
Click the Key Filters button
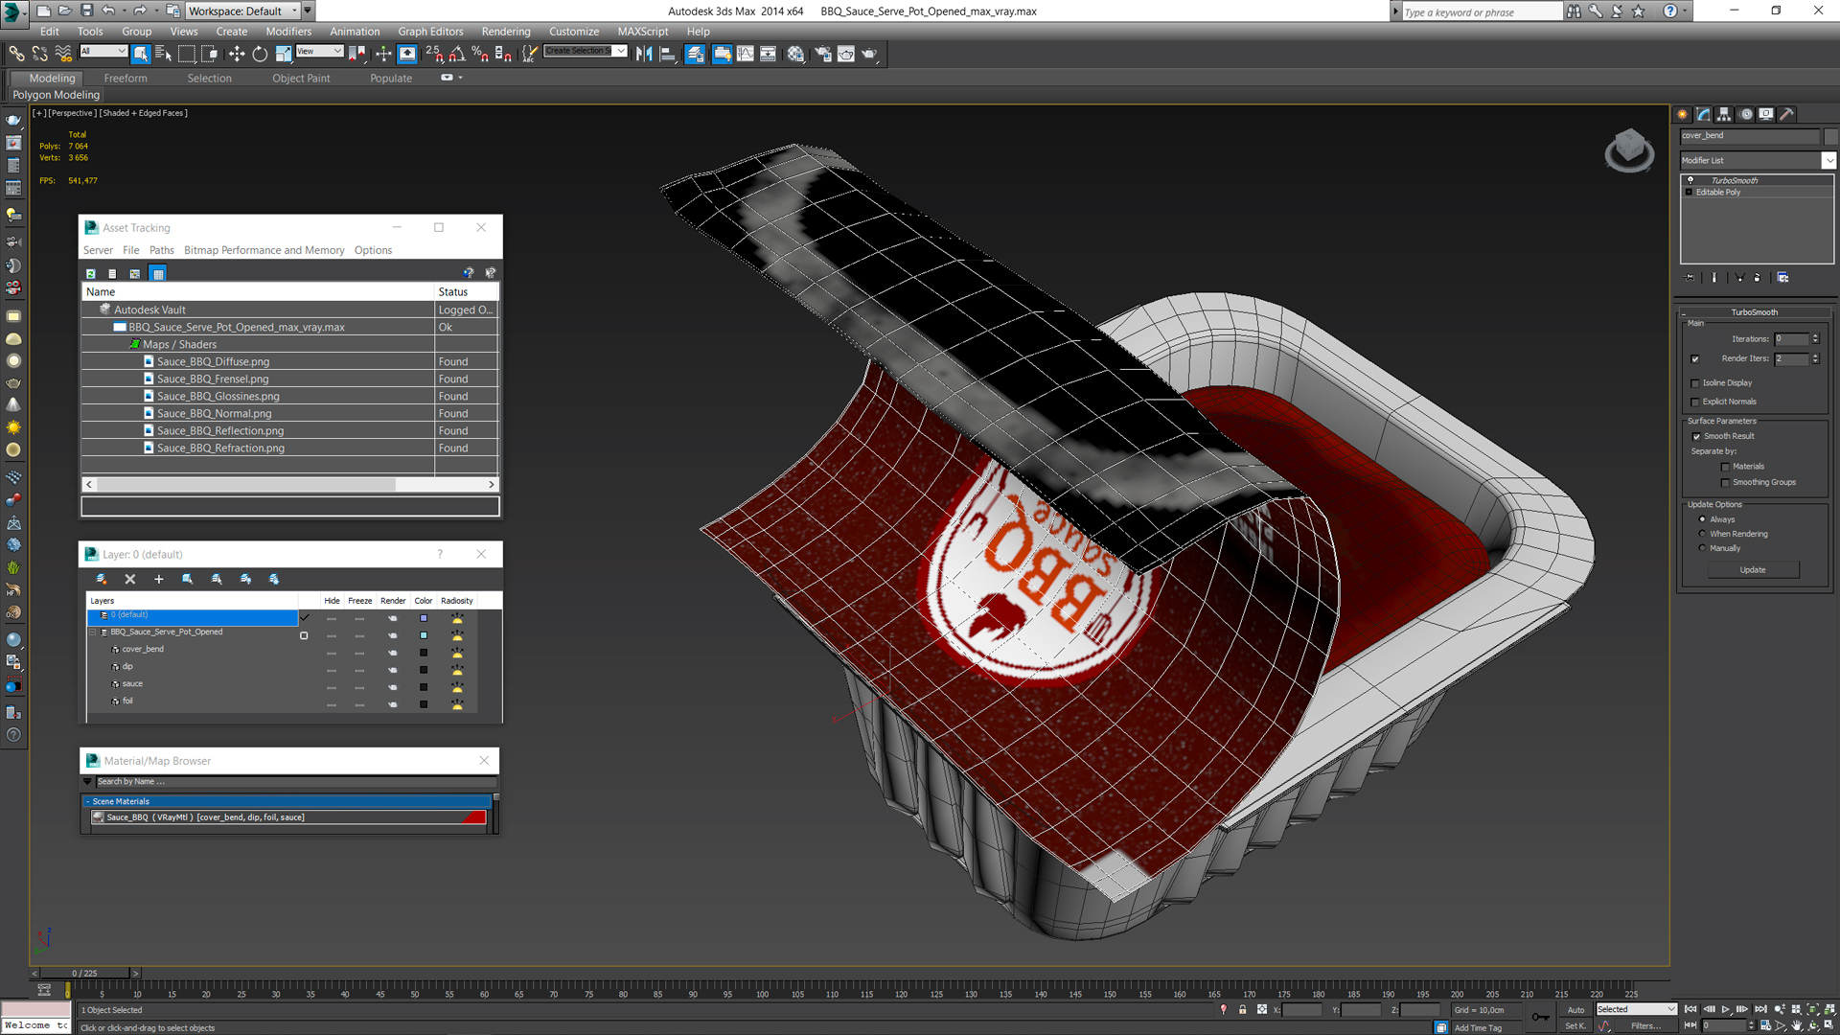point(1645,1026)
